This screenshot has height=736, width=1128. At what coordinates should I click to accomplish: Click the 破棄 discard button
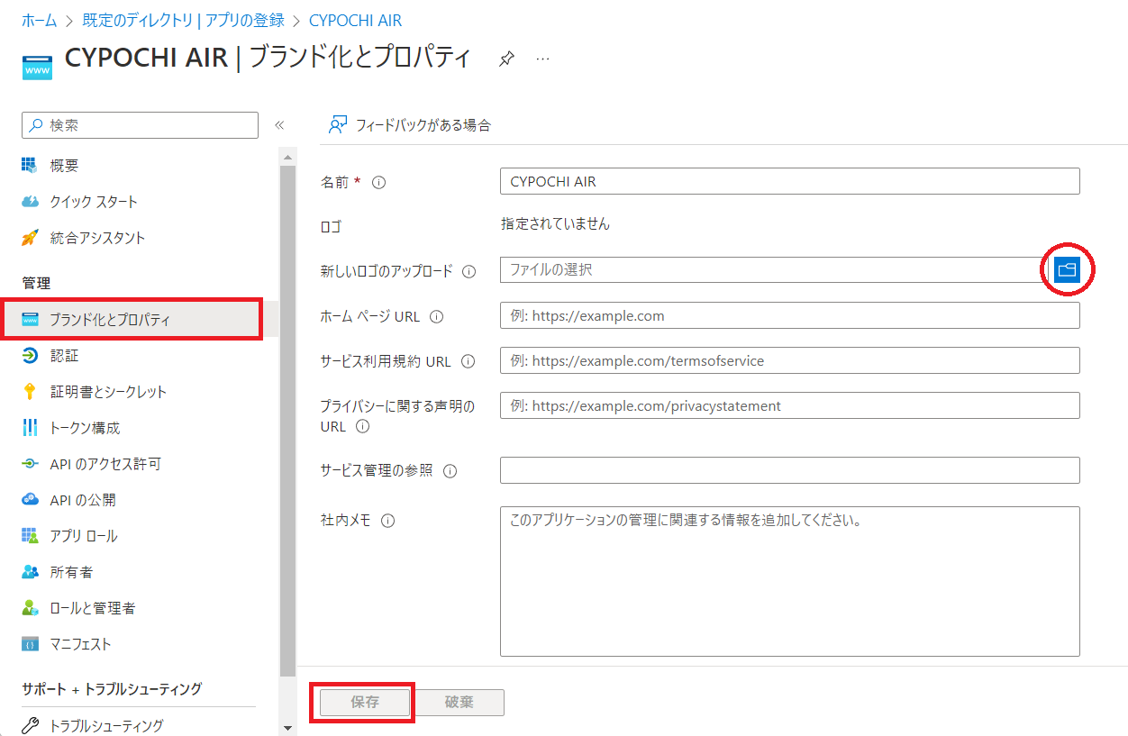point(459,703)
